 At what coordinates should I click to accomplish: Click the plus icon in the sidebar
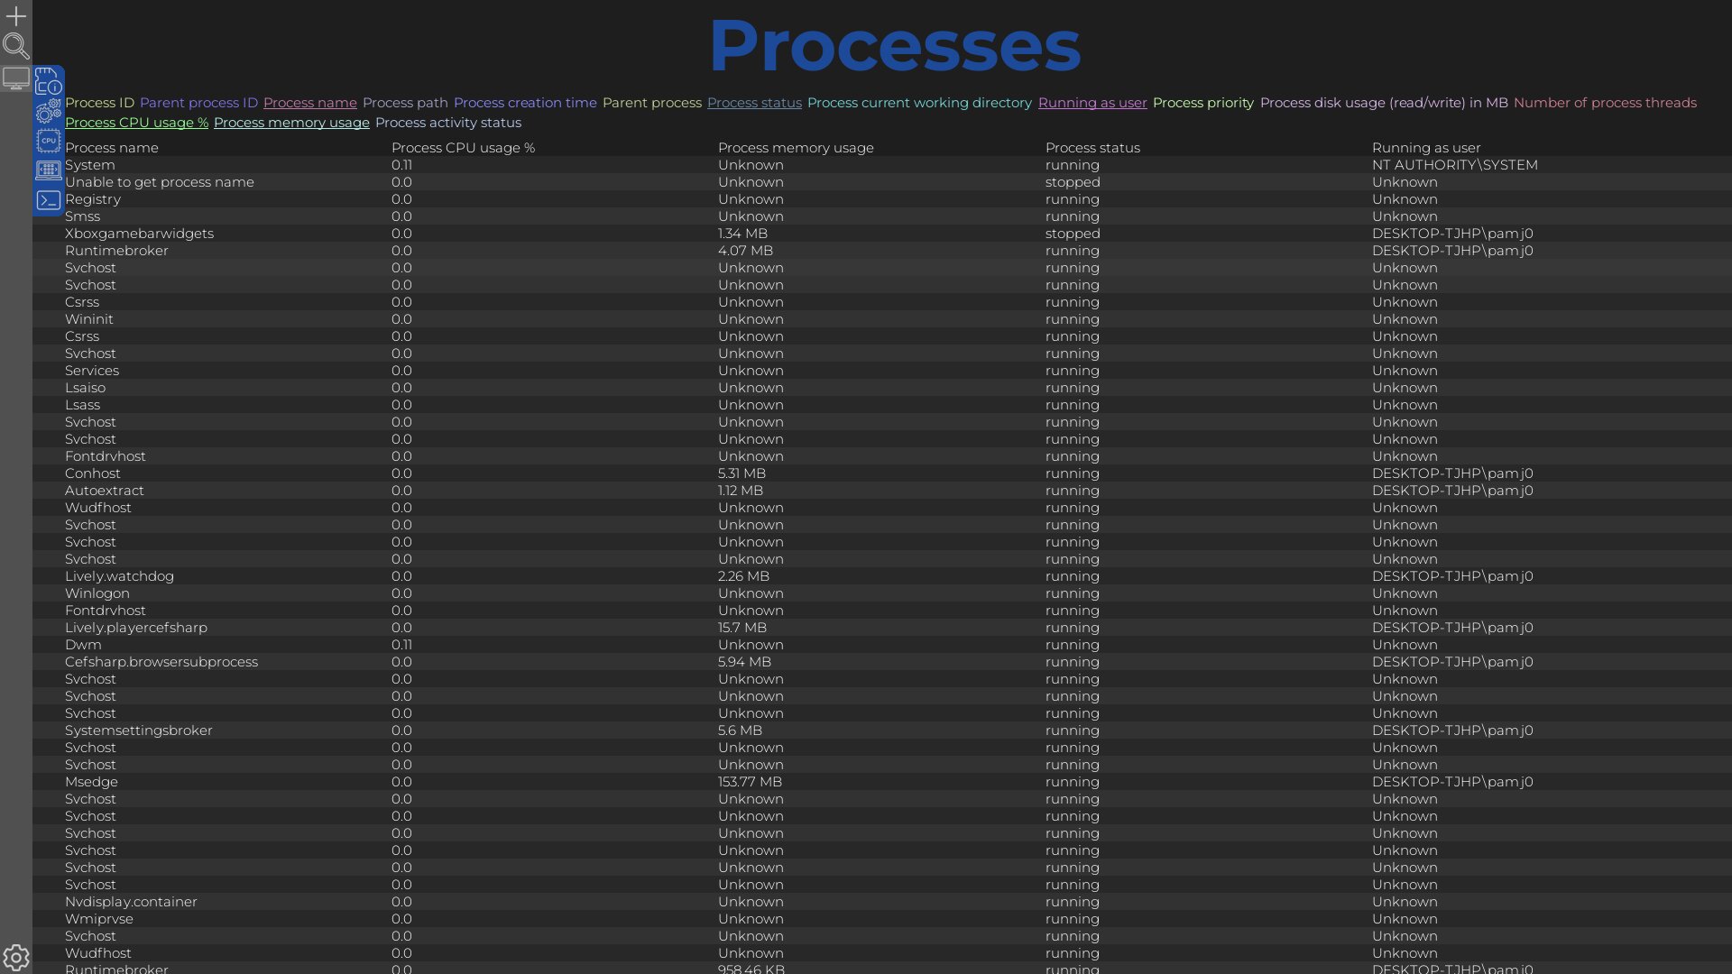click(x=16, y=16)
